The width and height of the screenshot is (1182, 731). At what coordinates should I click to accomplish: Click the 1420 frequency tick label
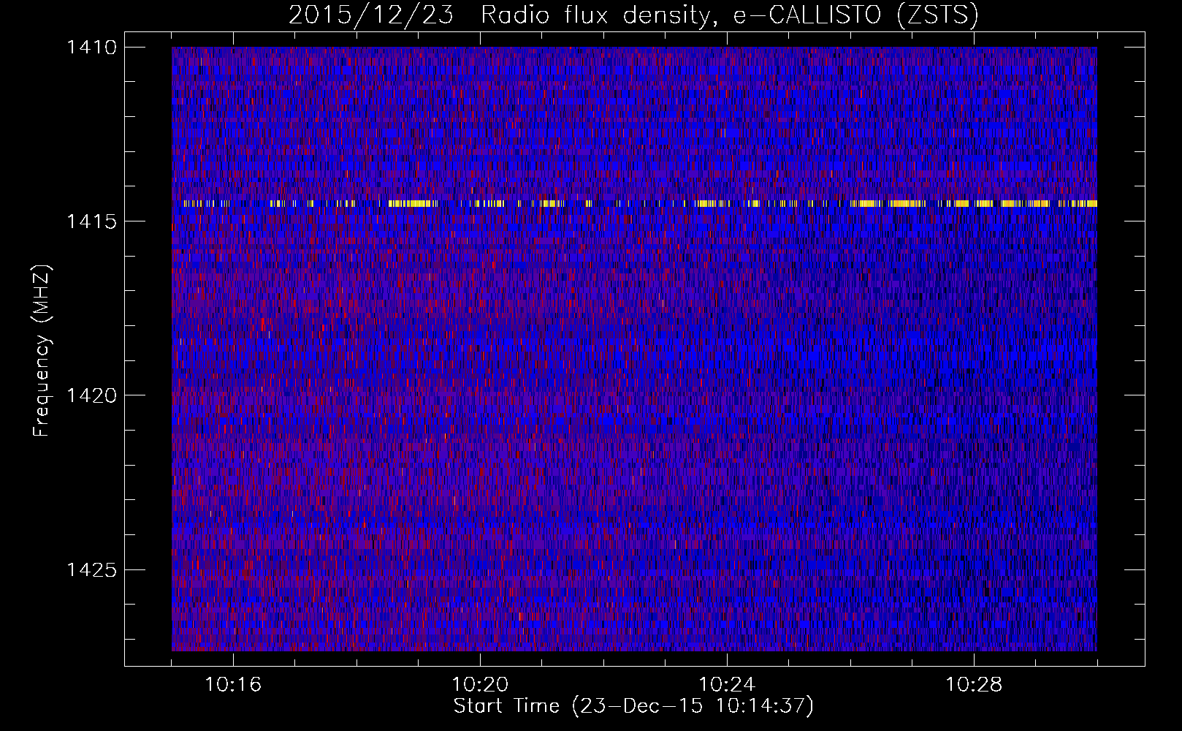[x=91, y=395]
